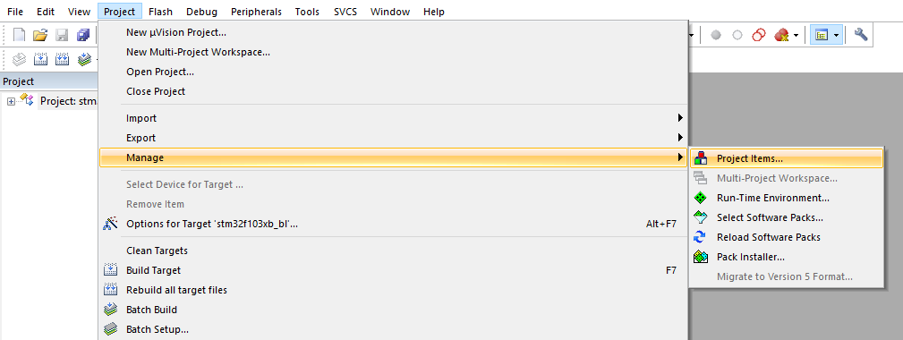Open the window layout dropdown arrow
This screenshot has width=903, height=340.
pyautogui.click(x=836, y=35)
